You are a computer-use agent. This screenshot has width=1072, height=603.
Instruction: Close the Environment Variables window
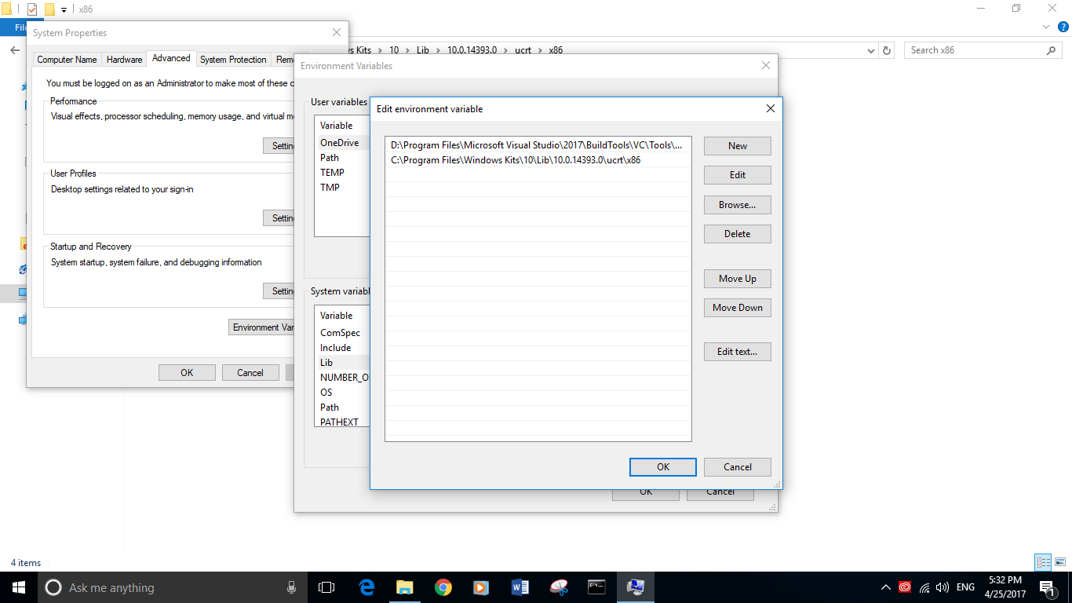click(x=766, y=66)
